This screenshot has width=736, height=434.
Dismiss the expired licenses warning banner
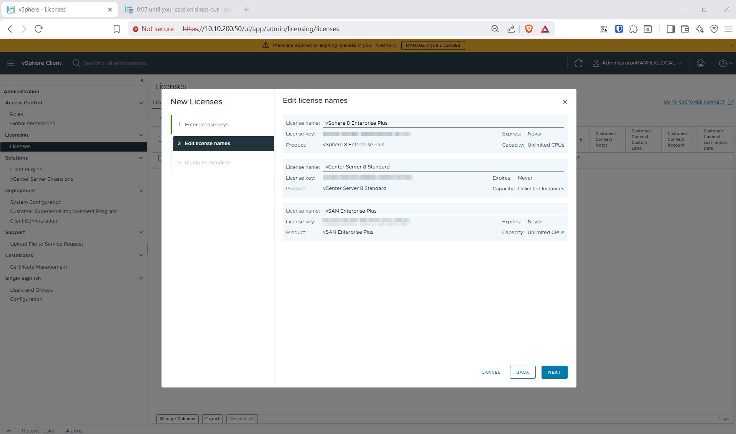[x=732, y=45]
